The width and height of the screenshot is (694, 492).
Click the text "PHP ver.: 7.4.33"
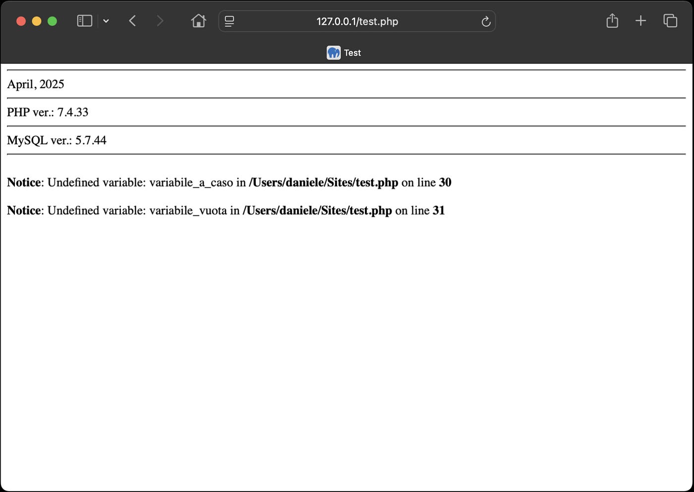pyautogui.click(x=48, y=112)
